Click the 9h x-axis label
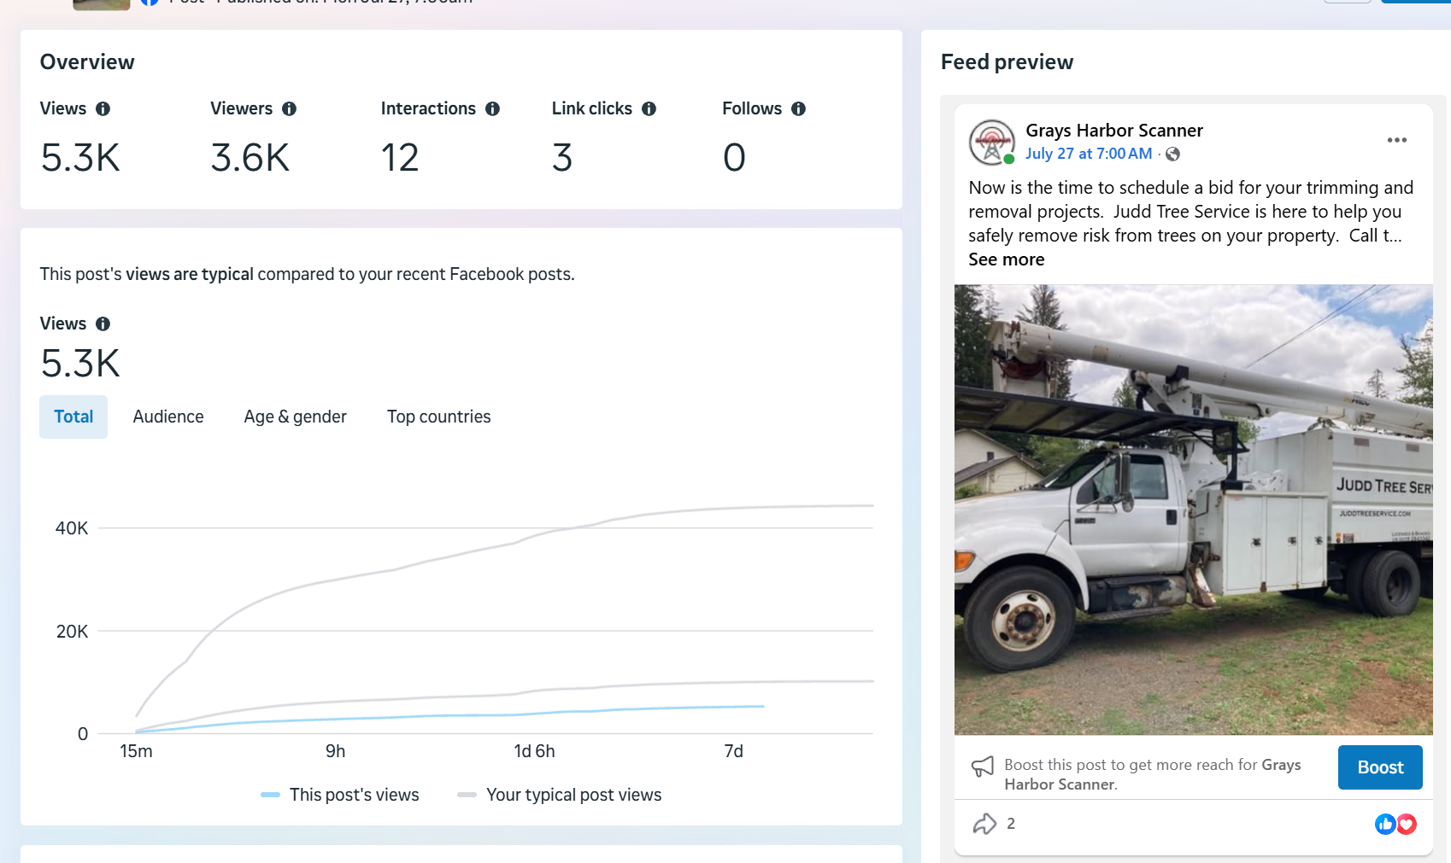Screen dimensions: 1451x863 tap(335, 751)
